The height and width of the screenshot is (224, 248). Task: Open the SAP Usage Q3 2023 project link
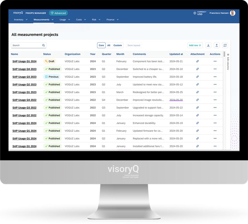25,77
